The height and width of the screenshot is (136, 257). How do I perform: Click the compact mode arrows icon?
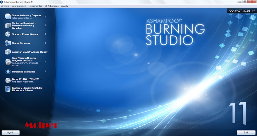[253, 11]
